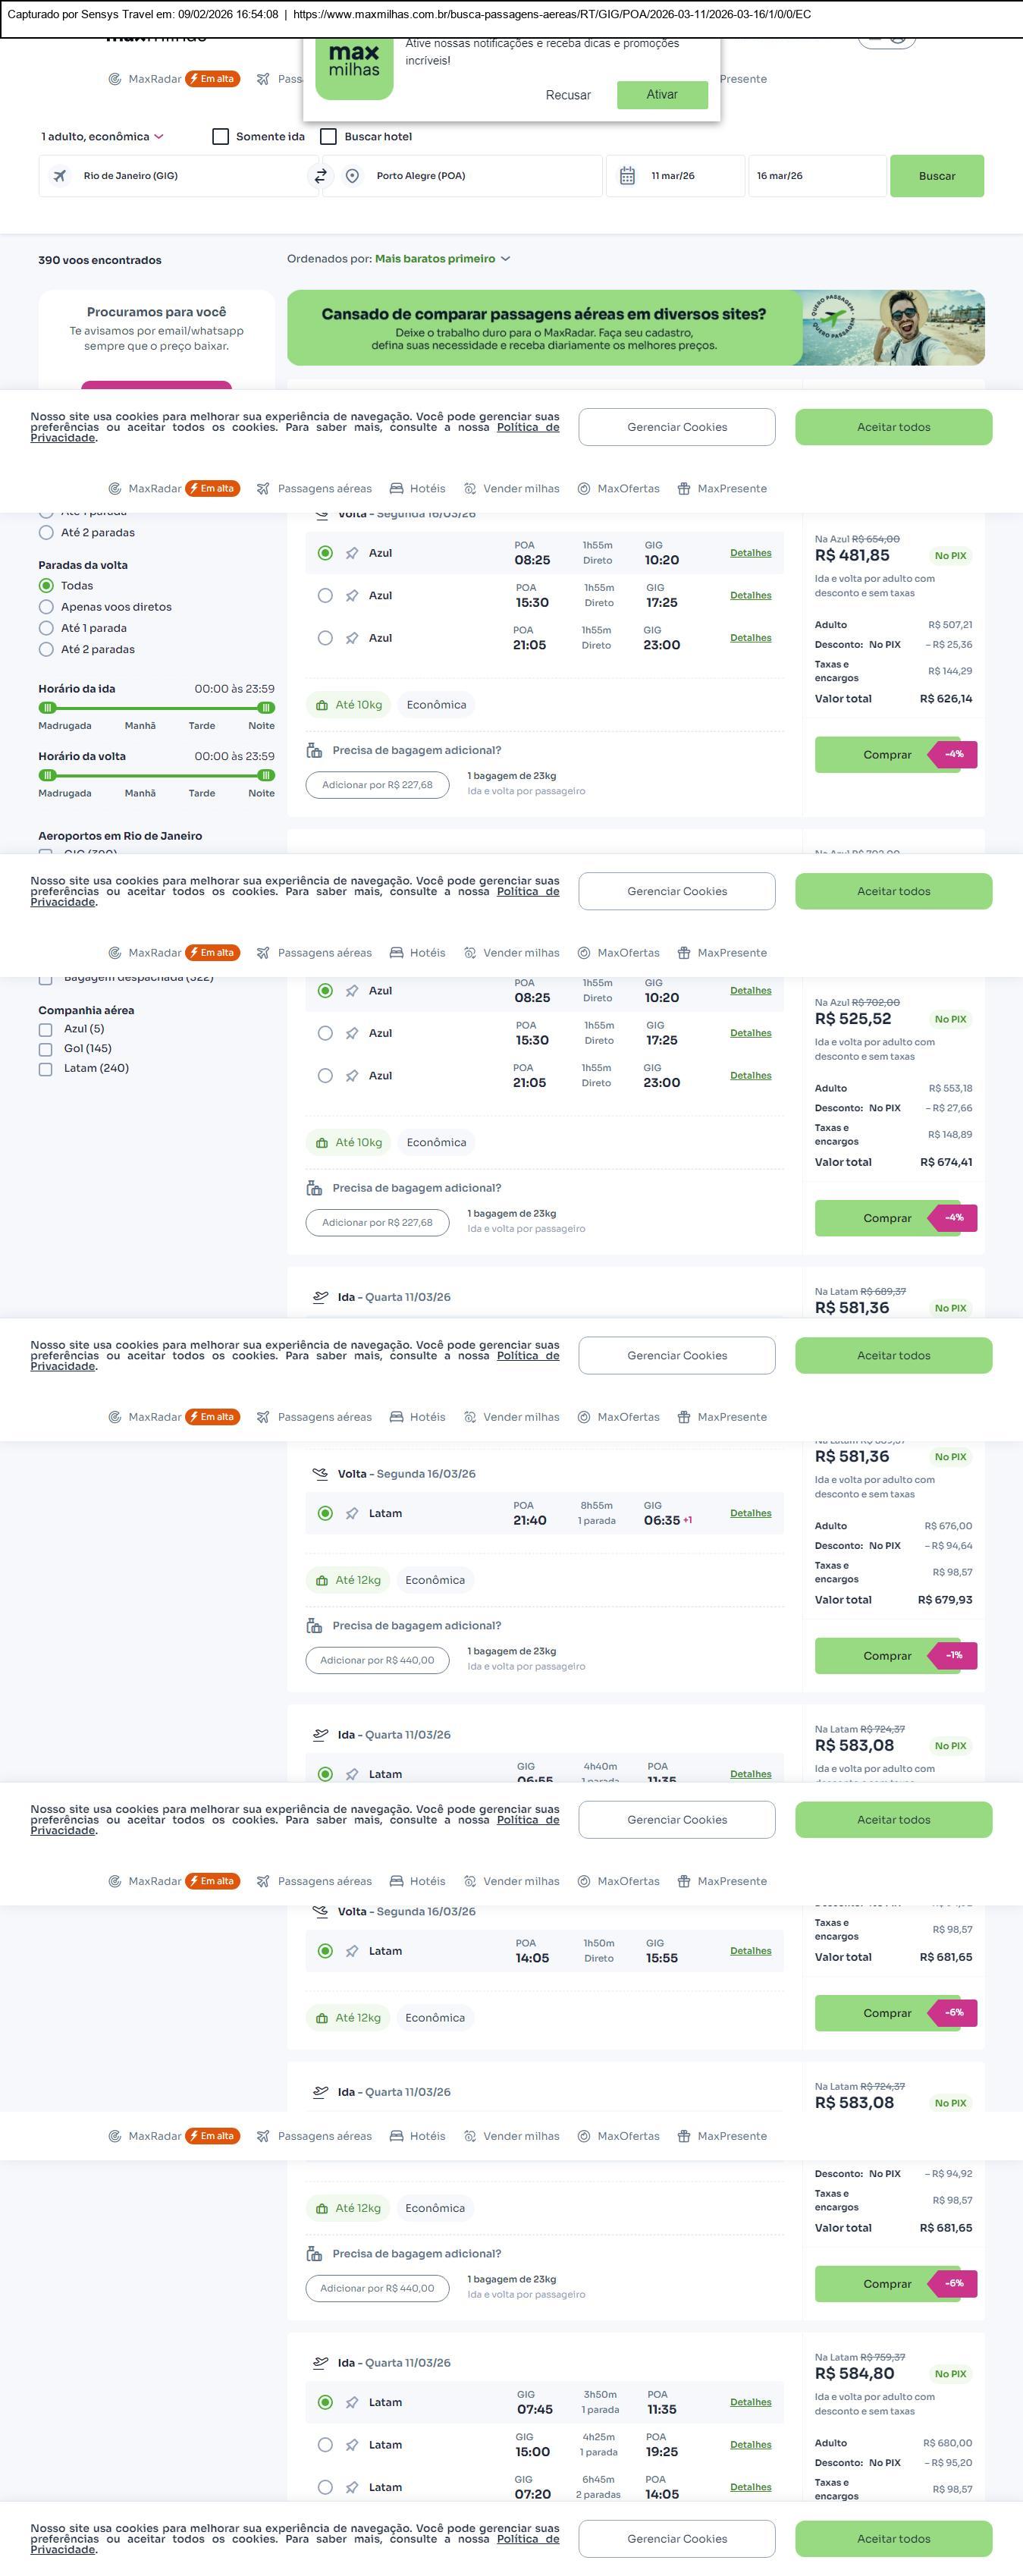Click the green baggage icon on 'Até 10kg' tag

(x=322, y=705)
